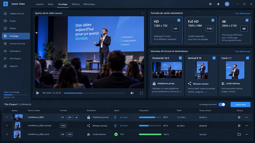Open output folder for Conférence_2024_carré
The height and width of the screenshot is (143, 255).
(239, 134)
